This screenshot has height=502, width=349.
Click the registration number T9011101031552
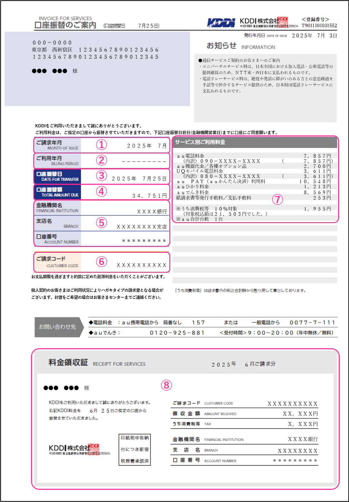319,25
